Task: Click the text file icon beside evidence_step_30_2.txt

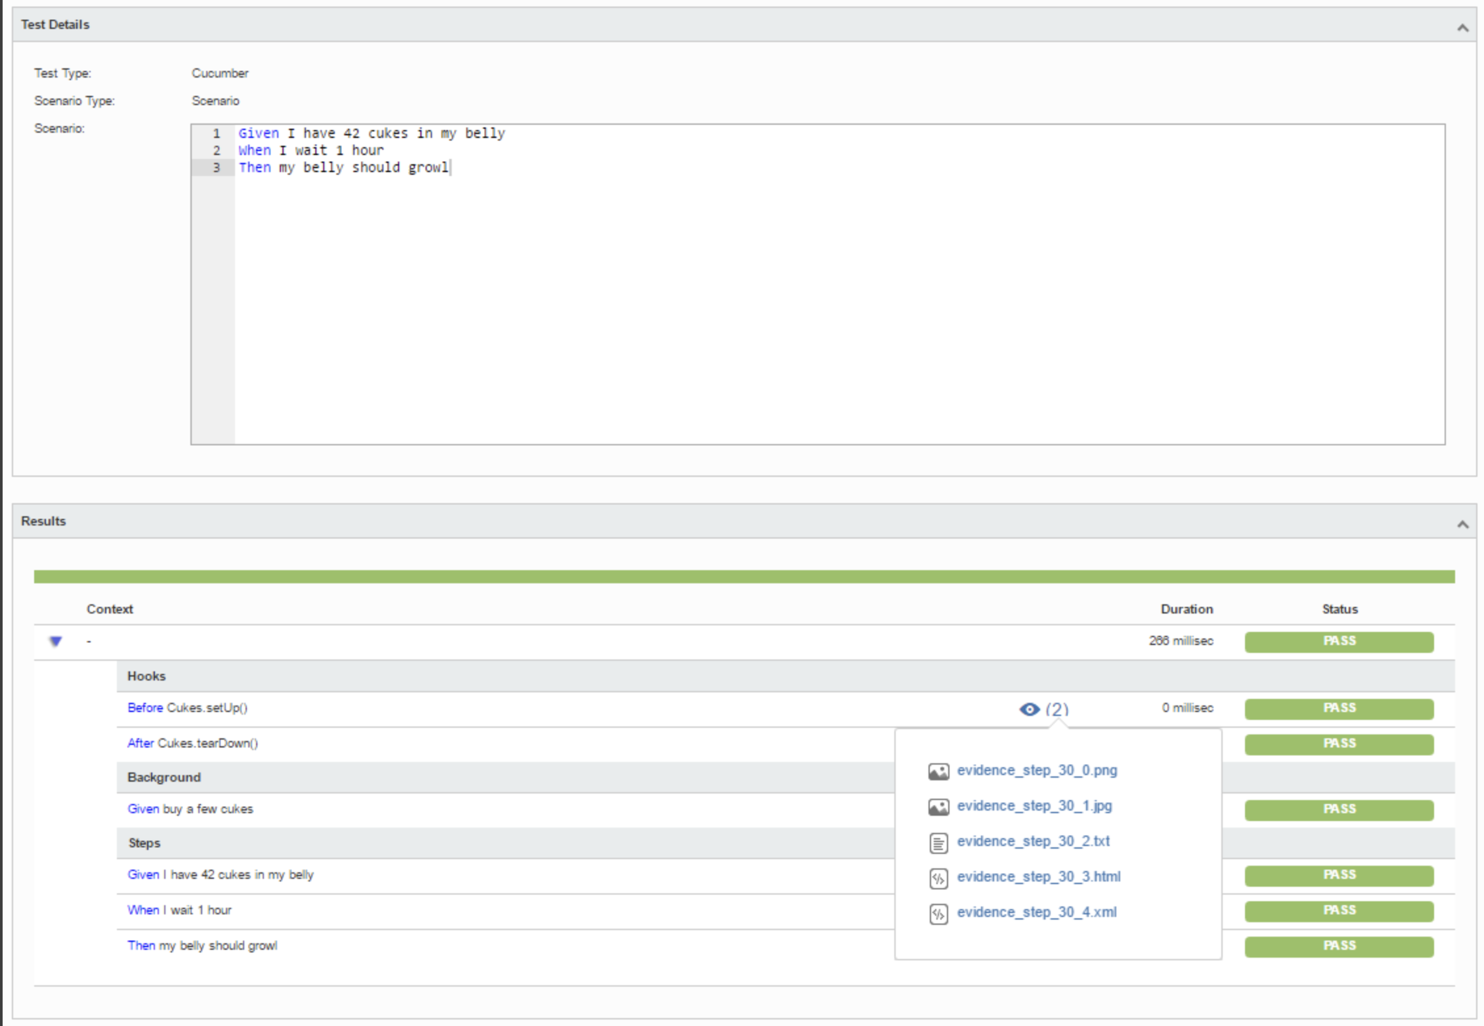Action: [x=938, y=843]
